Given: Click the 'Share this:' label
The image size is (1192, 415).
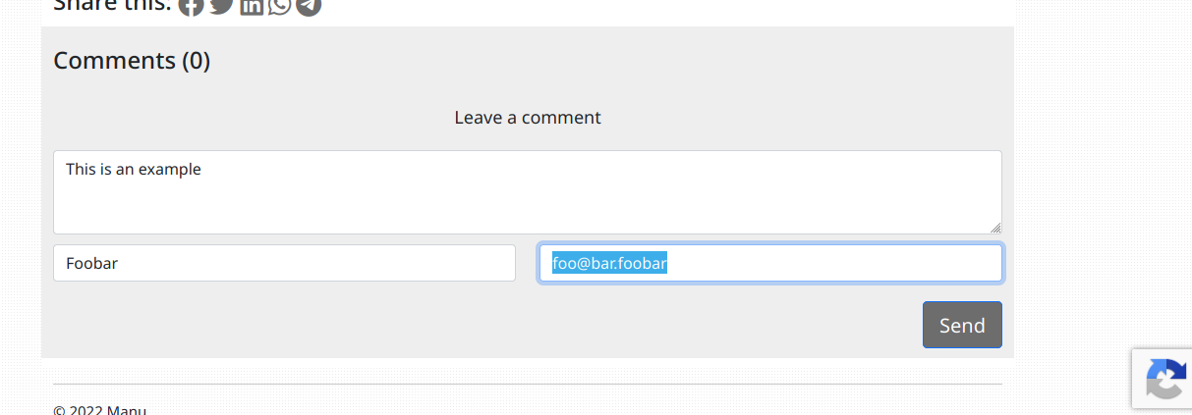Looking at the screenshot, I should pyautogui.click(x=112, y=5).
